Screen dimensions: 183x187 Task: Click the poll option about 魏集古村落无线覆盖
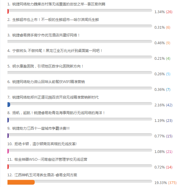pos(56,4)
